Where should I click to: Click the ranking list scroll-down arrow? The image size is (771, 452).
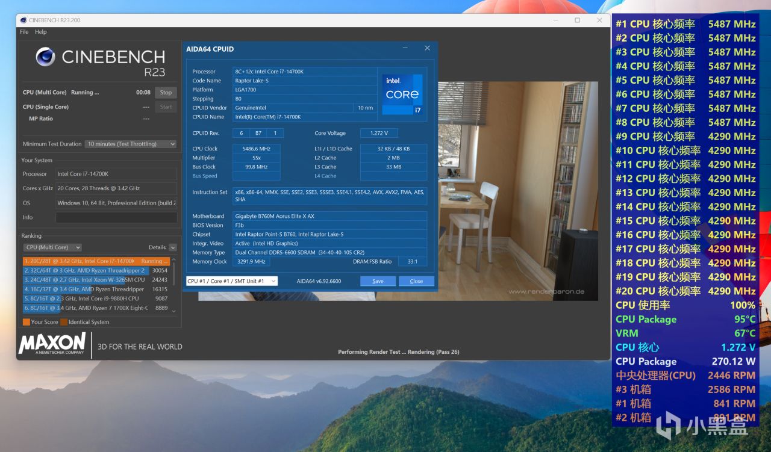click(x=174, y=311)
